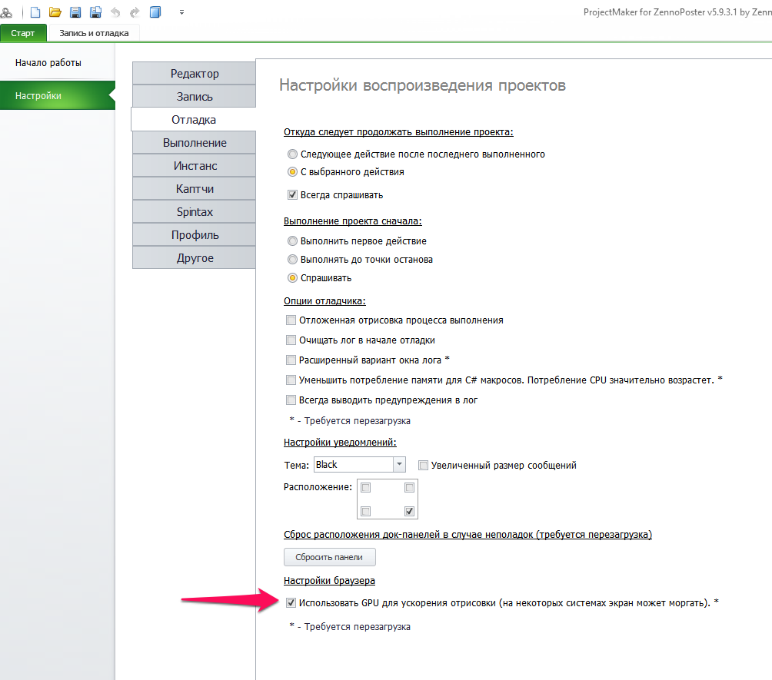Choose bottom-left notification position checkbox
The width and height of the screenshot is (772, 680).
(366, 511)
